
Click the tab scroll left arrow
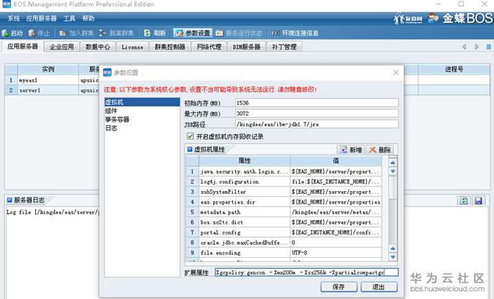[464, 47]
